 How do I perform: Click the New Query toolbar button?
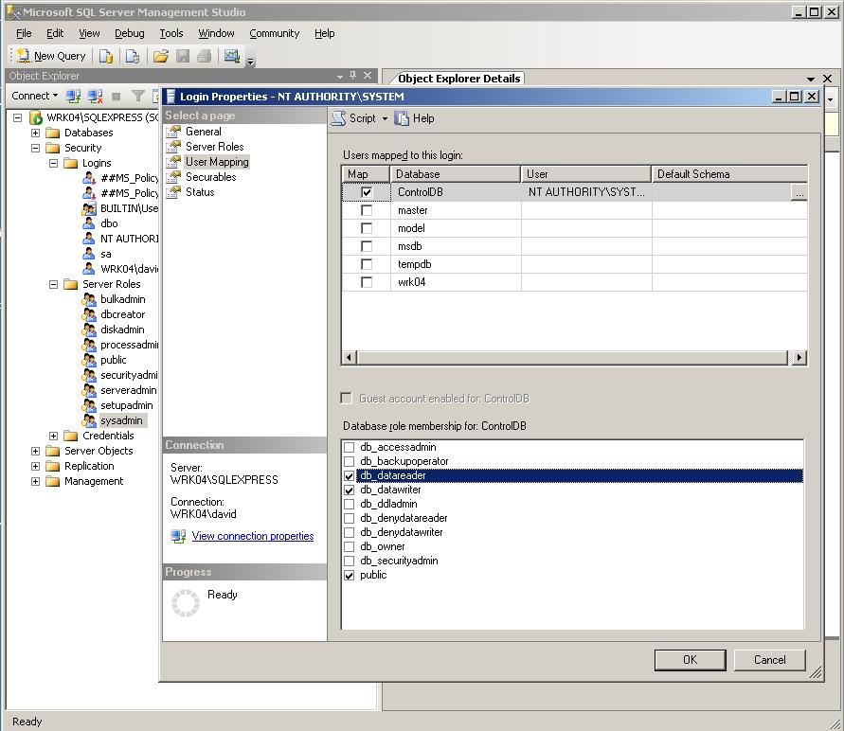[51, 56]
